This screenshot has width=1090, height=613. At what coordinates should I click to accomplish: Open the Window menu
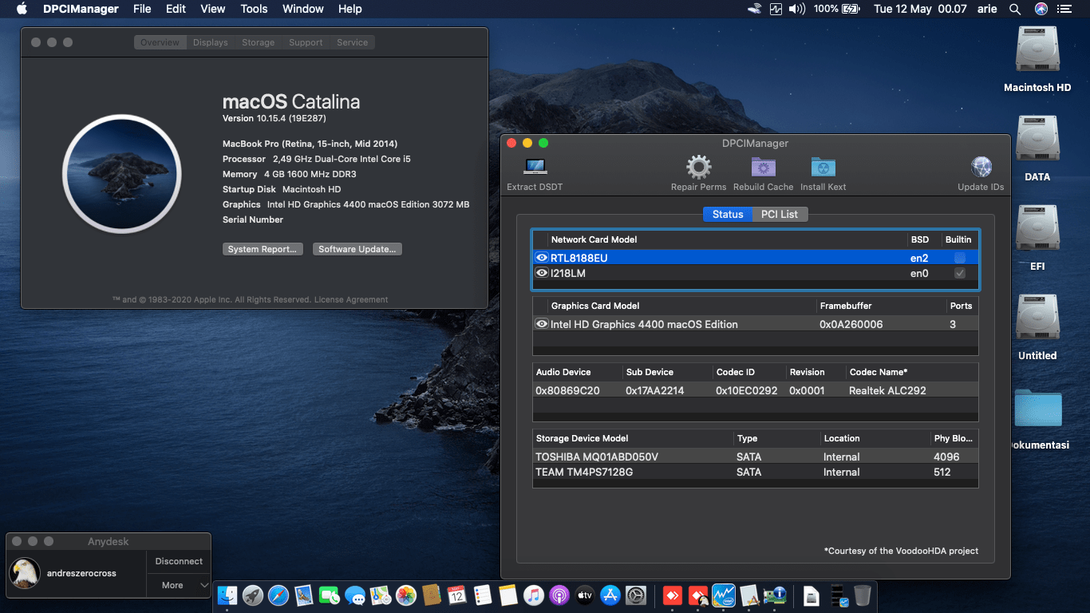(x=303, y=9)
